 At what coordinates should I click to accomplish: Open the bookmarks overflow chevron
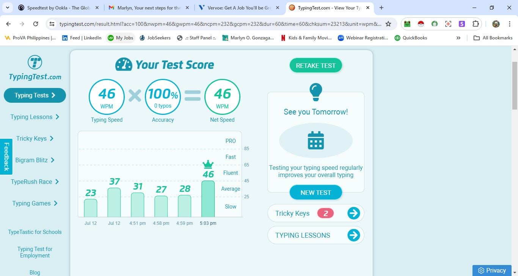(458, 38)
